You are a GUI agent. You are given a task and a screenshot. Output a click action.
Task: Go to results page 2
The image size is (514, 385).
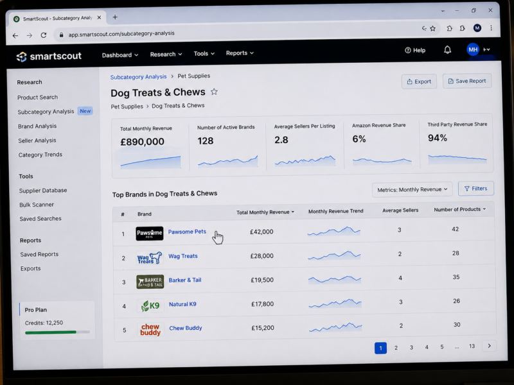click(396, 348)
